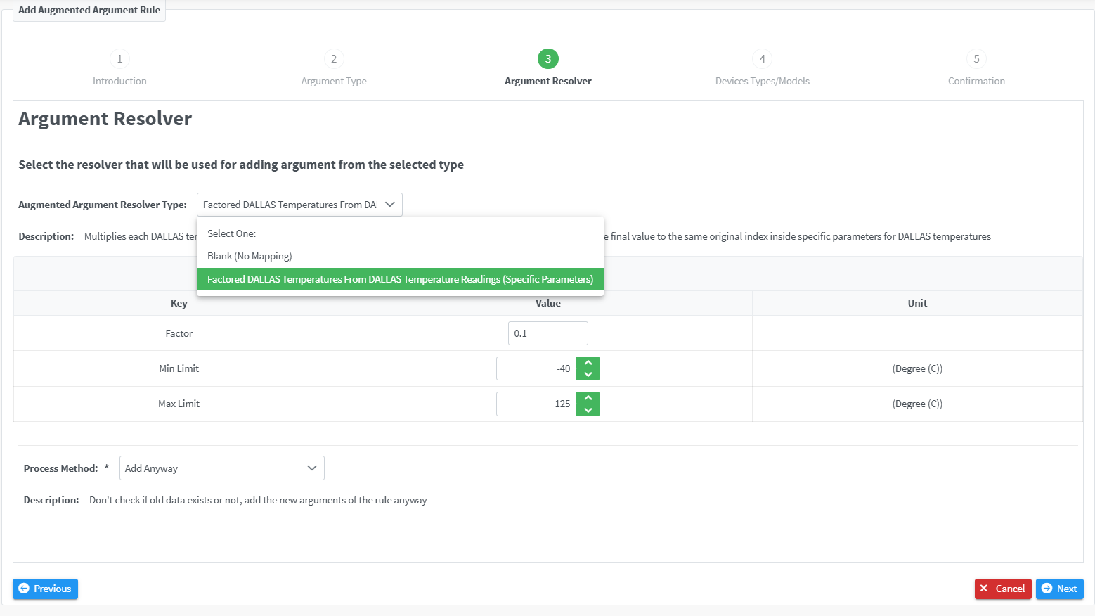The width and height of the screenshot is (1095, 616).
Task: Click the 'Process Method:' label
Action: point(61,468)
